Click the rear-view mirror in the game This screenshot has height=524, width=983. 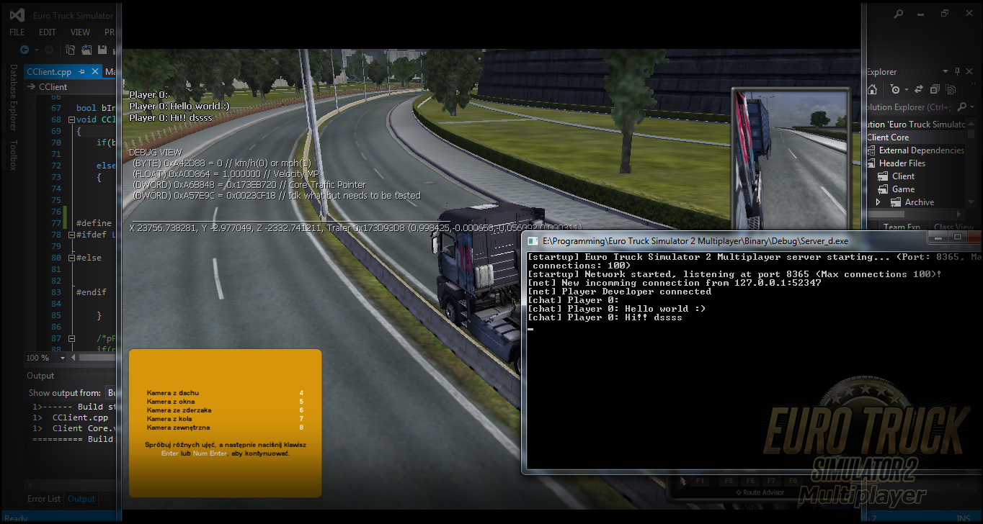click(790, 160)
